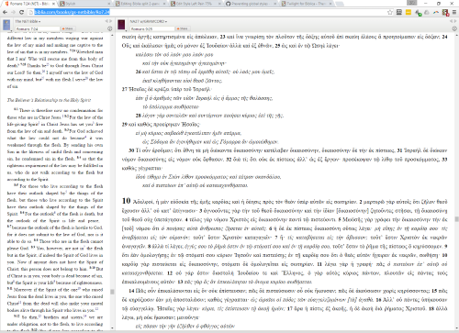This screenshot has width=459, height=333.
Task: Open a new tab with the blank tab button
Action: pos(340,4)
